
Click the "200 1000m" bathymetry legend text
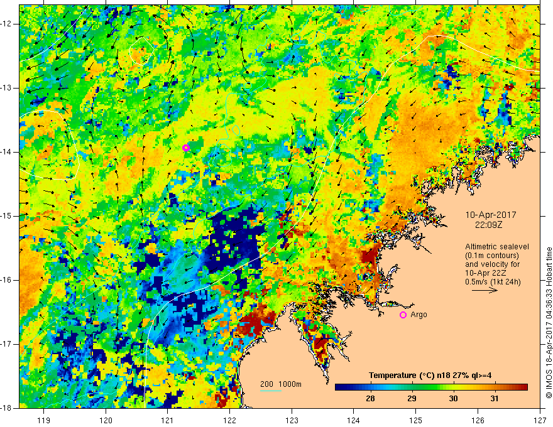(x=281, y=384)
